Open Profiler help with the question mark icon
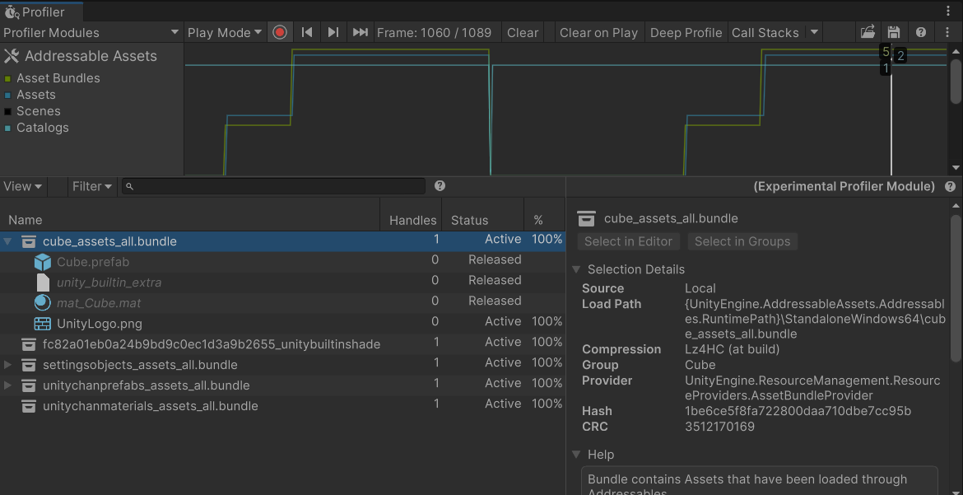Image resolution: width=963 pixels, height=495 pixels. click(921, 33)
